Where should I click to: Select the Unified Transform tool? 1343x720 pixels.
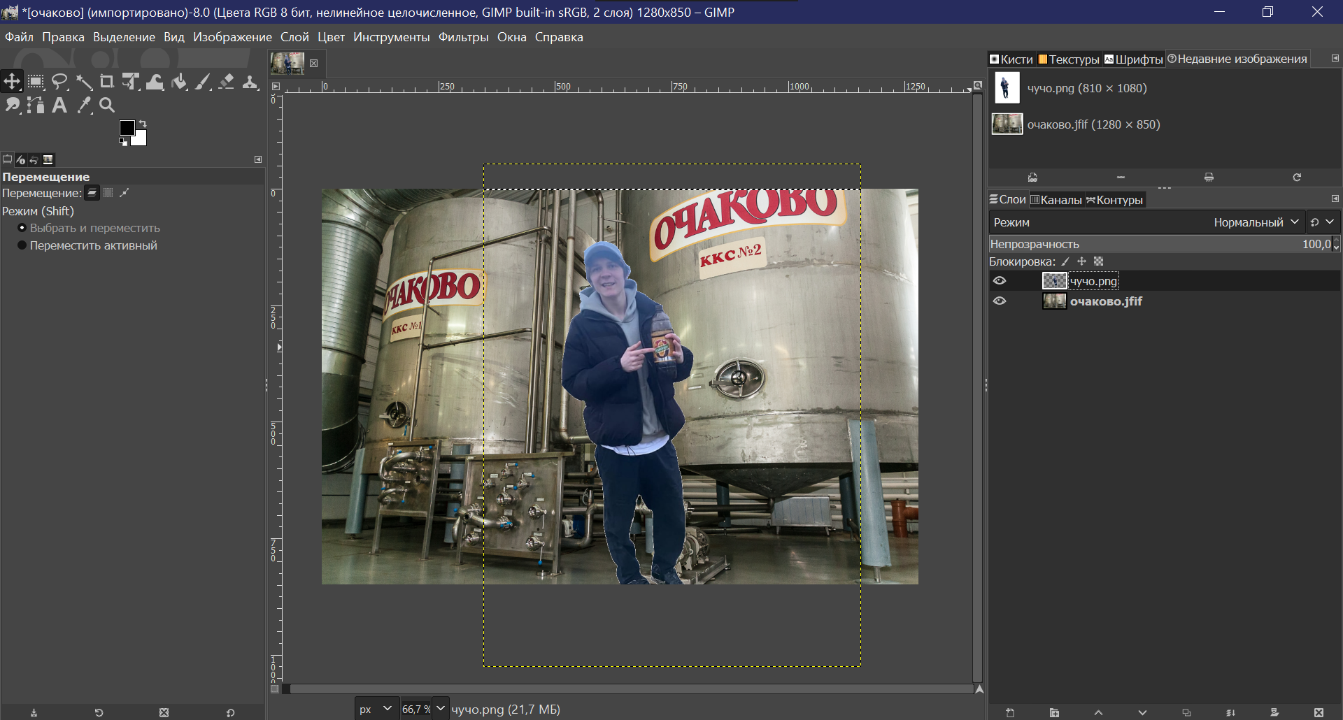131,82
